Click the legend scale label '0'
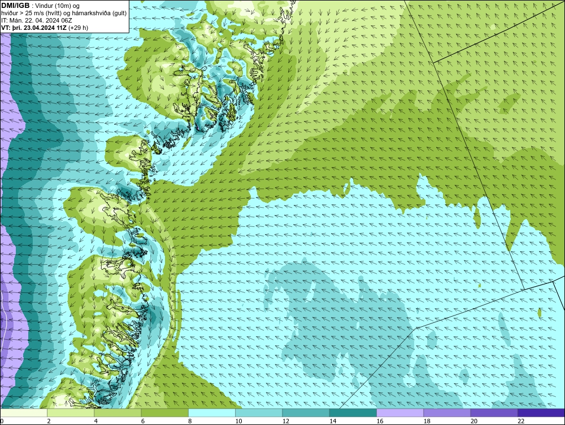Viewport: 565px width, 425px height. tap(2, 421)
